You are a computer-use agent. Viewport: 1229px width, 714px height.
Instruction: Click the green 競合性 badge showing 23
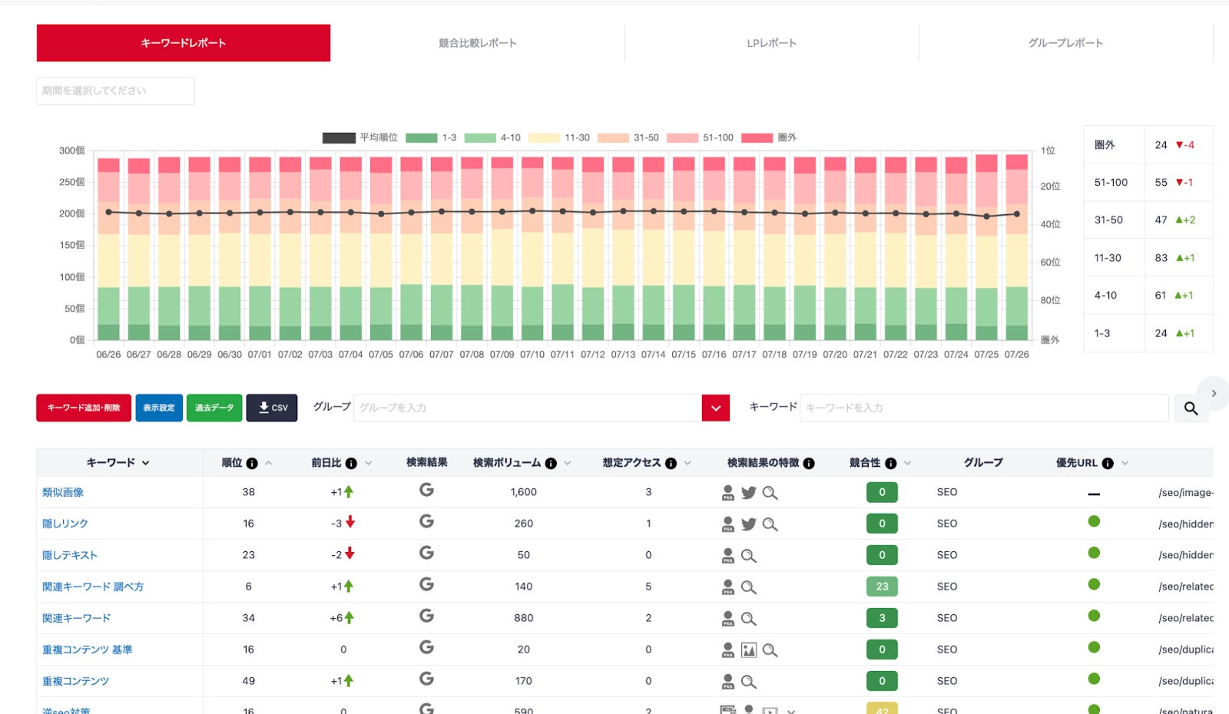pyautogui.click(x=882, y=587)
